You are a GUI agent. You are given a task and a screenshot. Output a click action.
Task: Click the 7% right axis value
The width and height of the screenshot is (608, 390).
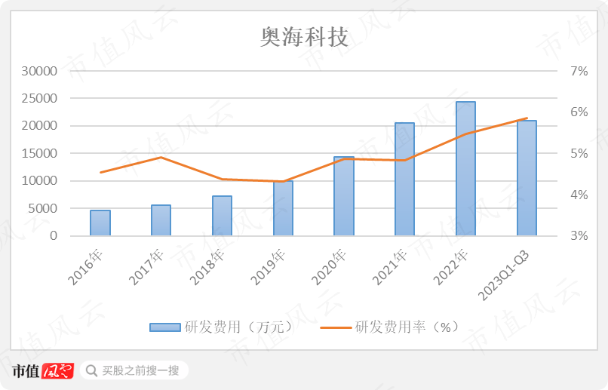click(579, 71)
